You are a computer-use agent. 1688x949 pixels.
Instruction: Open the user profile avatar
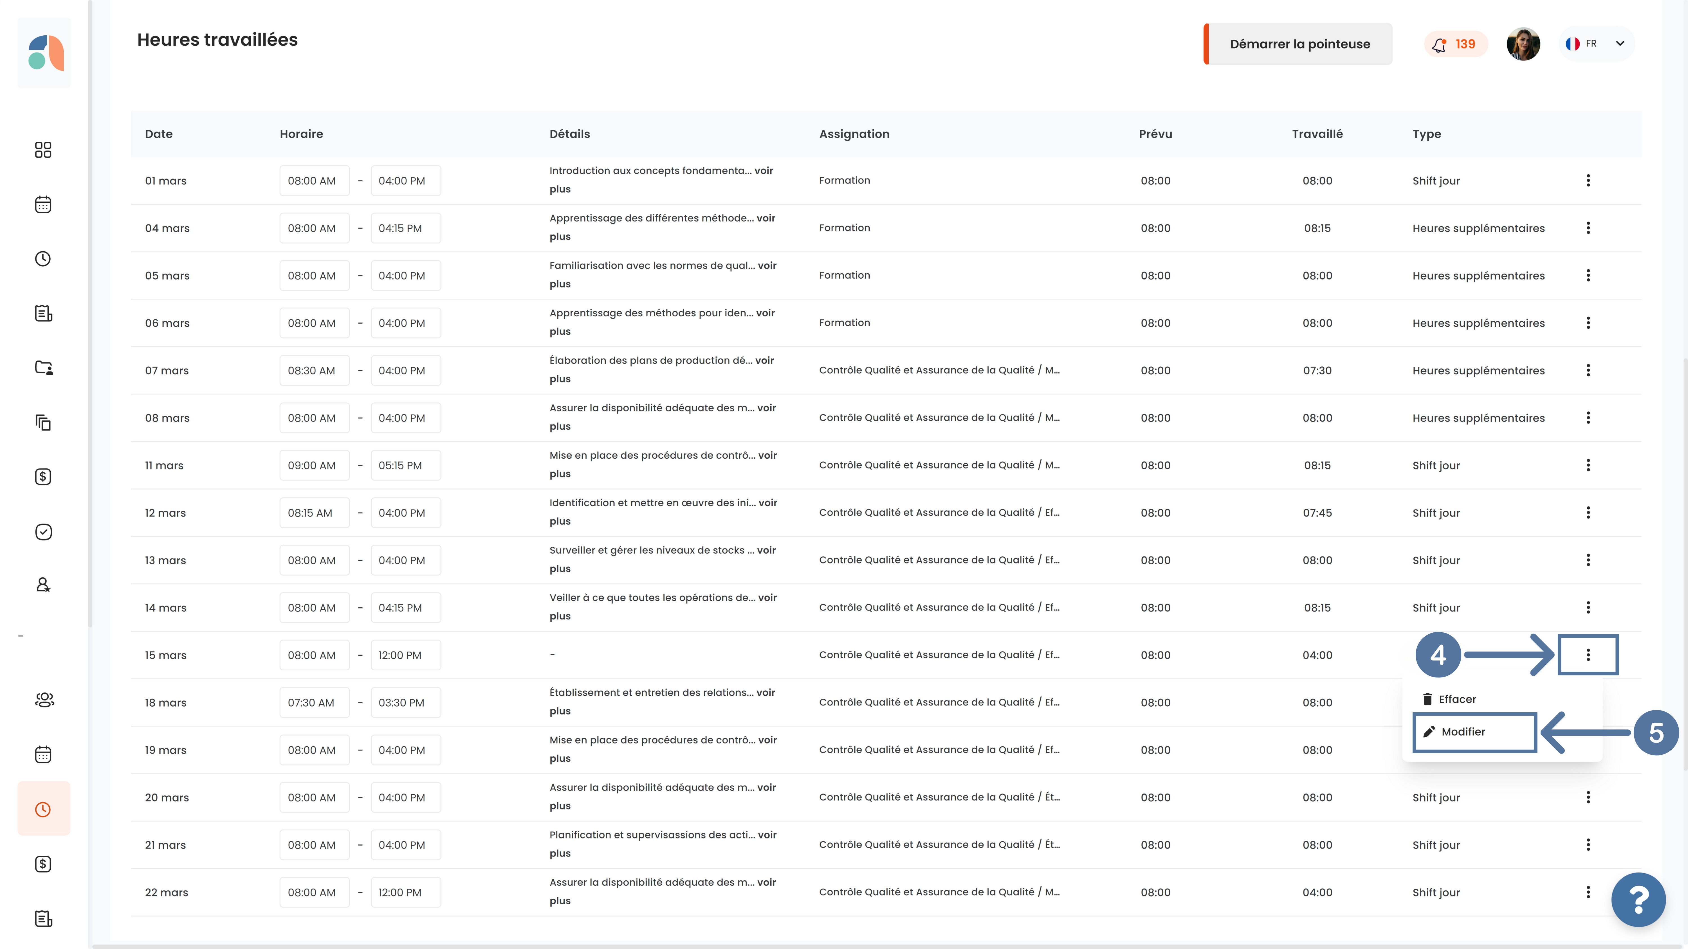[x=1523, y=44]
